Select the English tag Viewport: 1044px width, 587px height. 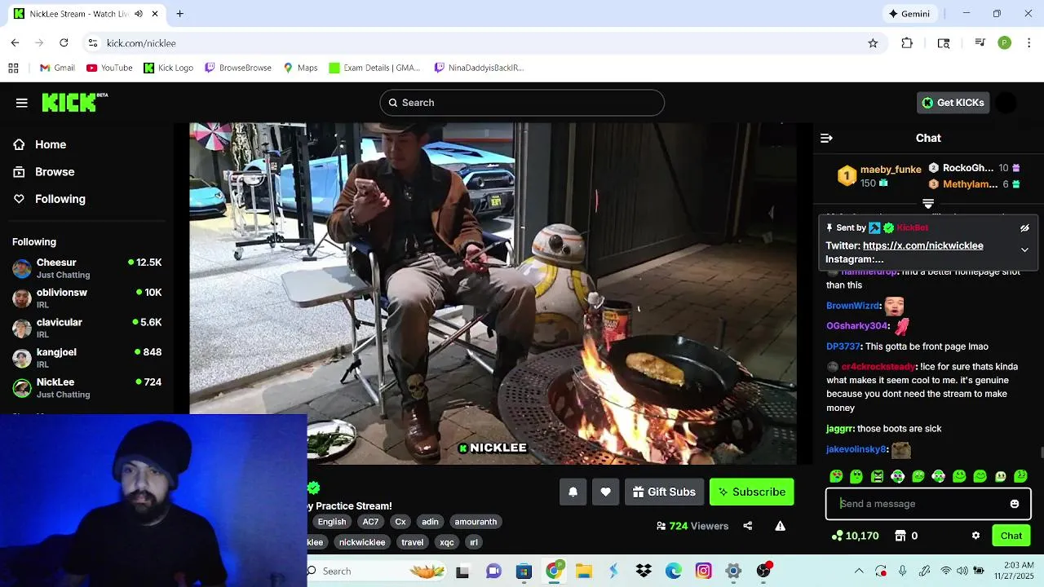click(332, 522)
